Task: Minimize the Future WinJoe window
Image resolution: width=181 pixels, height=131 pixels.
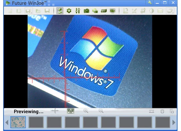Action: coord(157,3)
